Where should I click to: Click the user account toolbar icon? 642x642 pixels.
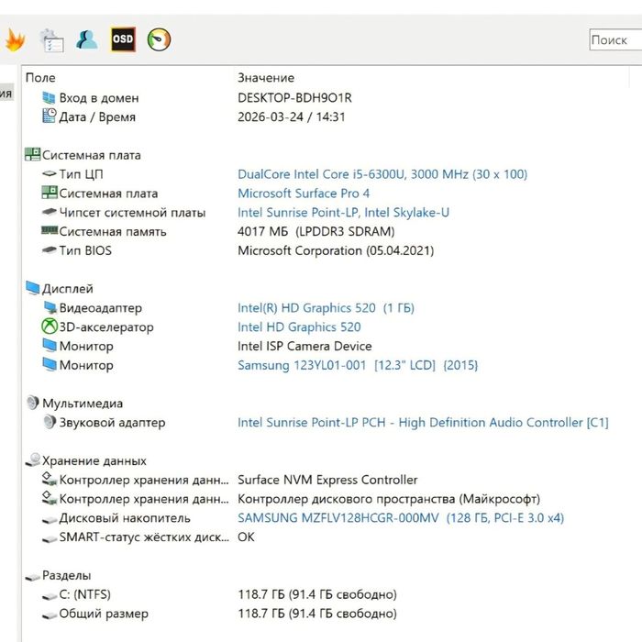click(x=87, y=39)
